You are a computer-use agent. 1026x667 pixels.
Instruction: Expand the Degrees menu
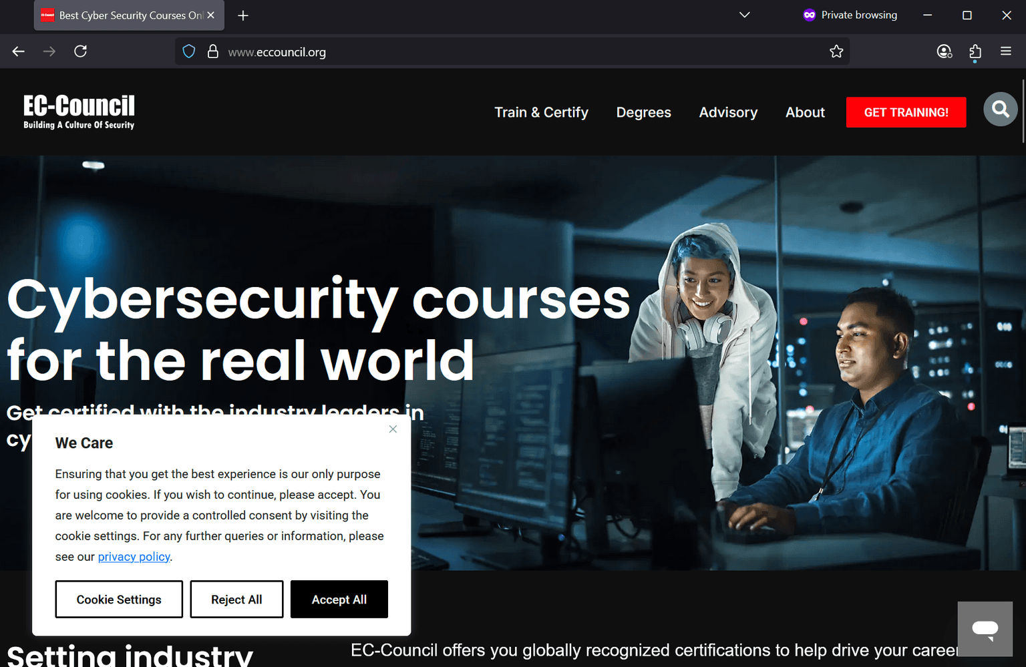(643, 112)
